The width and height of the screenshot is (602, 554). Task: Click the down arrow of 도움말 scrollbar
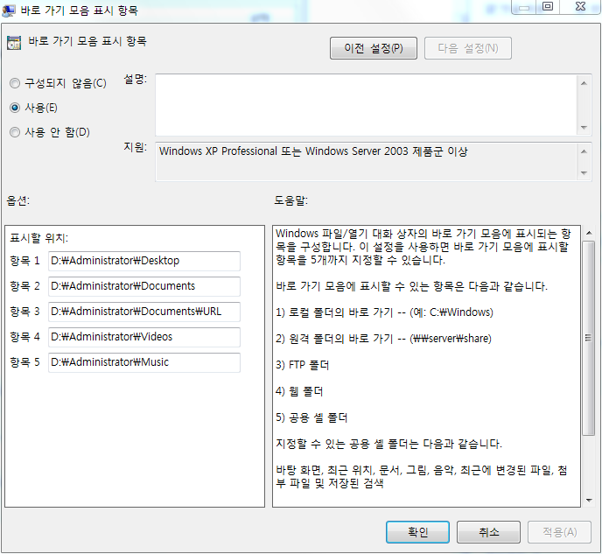[589, 500]
